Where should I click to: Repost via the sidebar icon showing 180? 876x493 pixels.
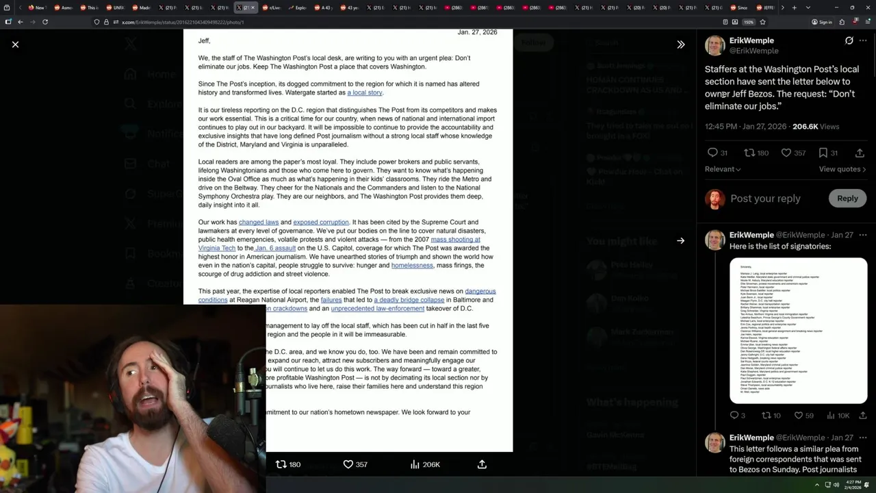pos(756,153)
